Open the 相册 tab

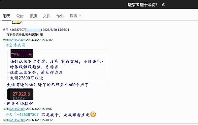[x=33, y=16]
